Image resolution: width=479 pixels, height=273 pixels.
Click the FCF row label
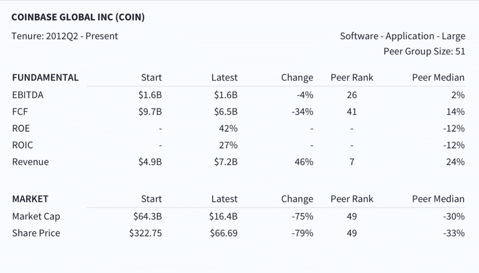click(20, 112)
